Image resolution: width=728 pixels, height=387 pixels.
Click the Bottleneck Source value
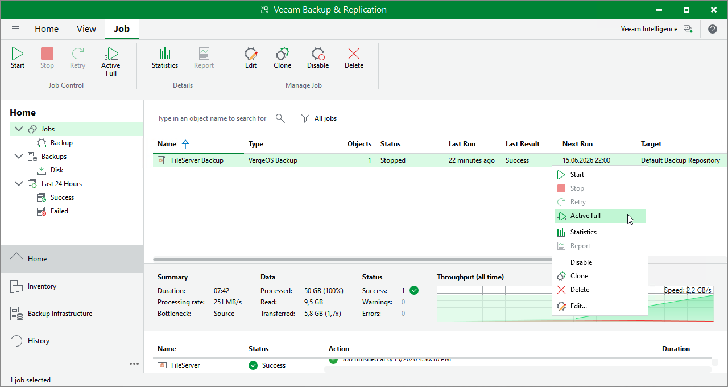(224, 314)
